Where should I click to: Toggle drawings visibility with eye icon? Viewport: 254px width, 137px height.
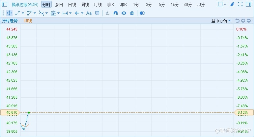tap(124, 13)
